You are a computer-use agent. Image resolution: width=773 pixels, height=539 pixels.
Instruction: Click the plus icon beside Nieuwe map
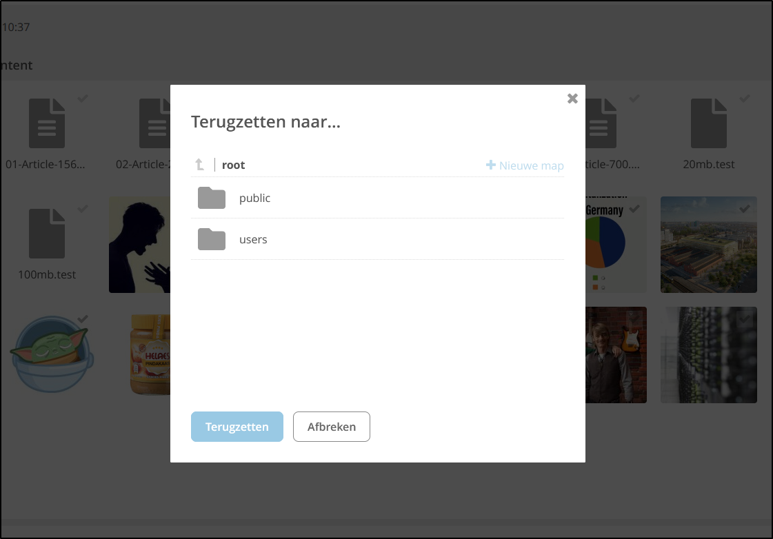pyautogui.click(x=490, y=165)
